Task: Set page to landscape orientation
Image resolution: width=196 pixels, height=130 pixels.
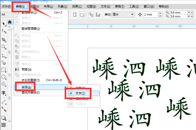Action: pos(82,15)
